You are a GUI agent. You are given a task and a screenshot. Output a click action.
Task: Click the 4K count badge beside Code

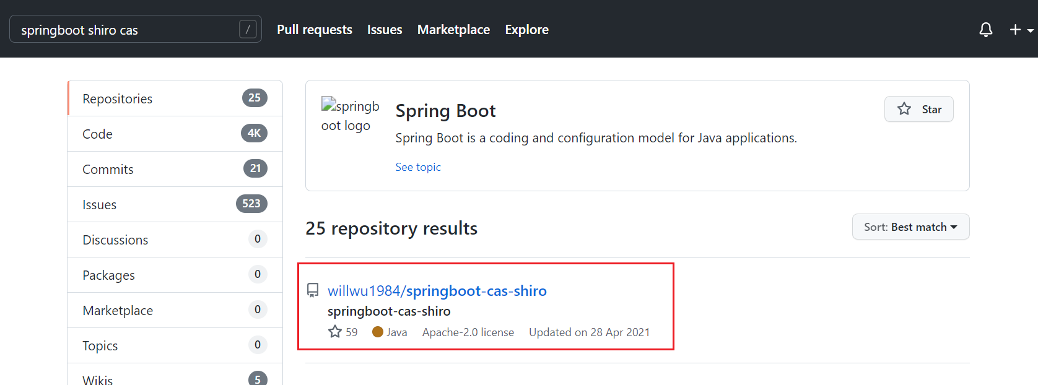point(254,133)
